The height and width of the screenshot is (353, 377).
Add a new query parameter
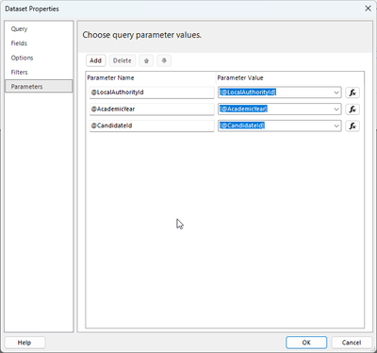(x=95, y=60)
